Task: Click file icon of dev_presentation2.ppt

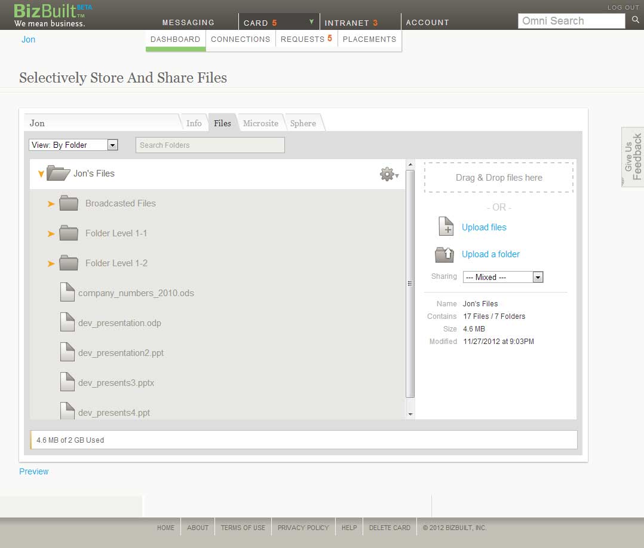Action: [x=68, y=352]
